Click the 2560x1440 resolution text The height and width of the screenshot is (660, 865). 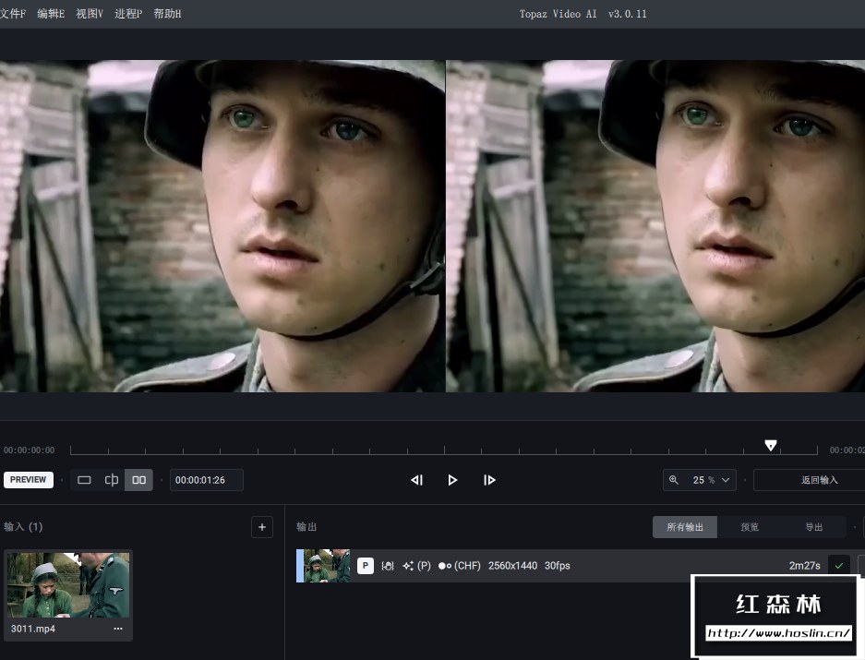[x=512, y=566]
